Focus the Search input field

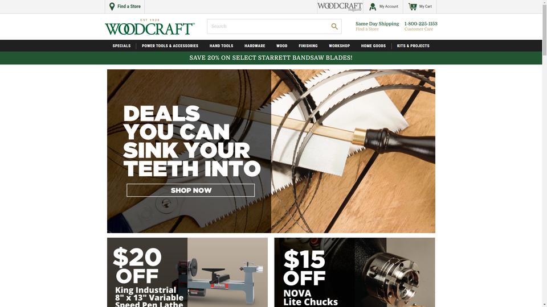(x=268, y=27)
